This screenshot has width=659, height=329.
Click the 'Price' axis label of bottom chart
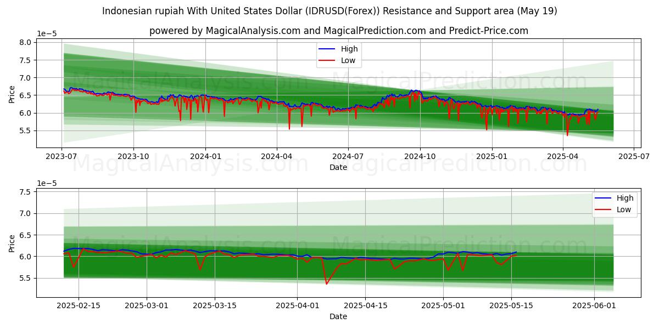12,242
